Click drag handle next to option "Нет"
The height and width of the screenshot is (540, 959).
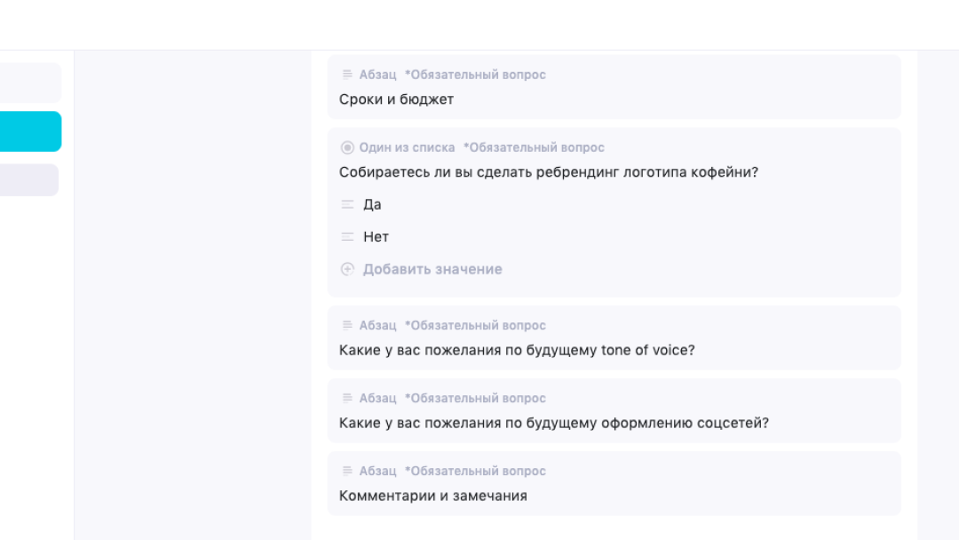tap(347, 237)
